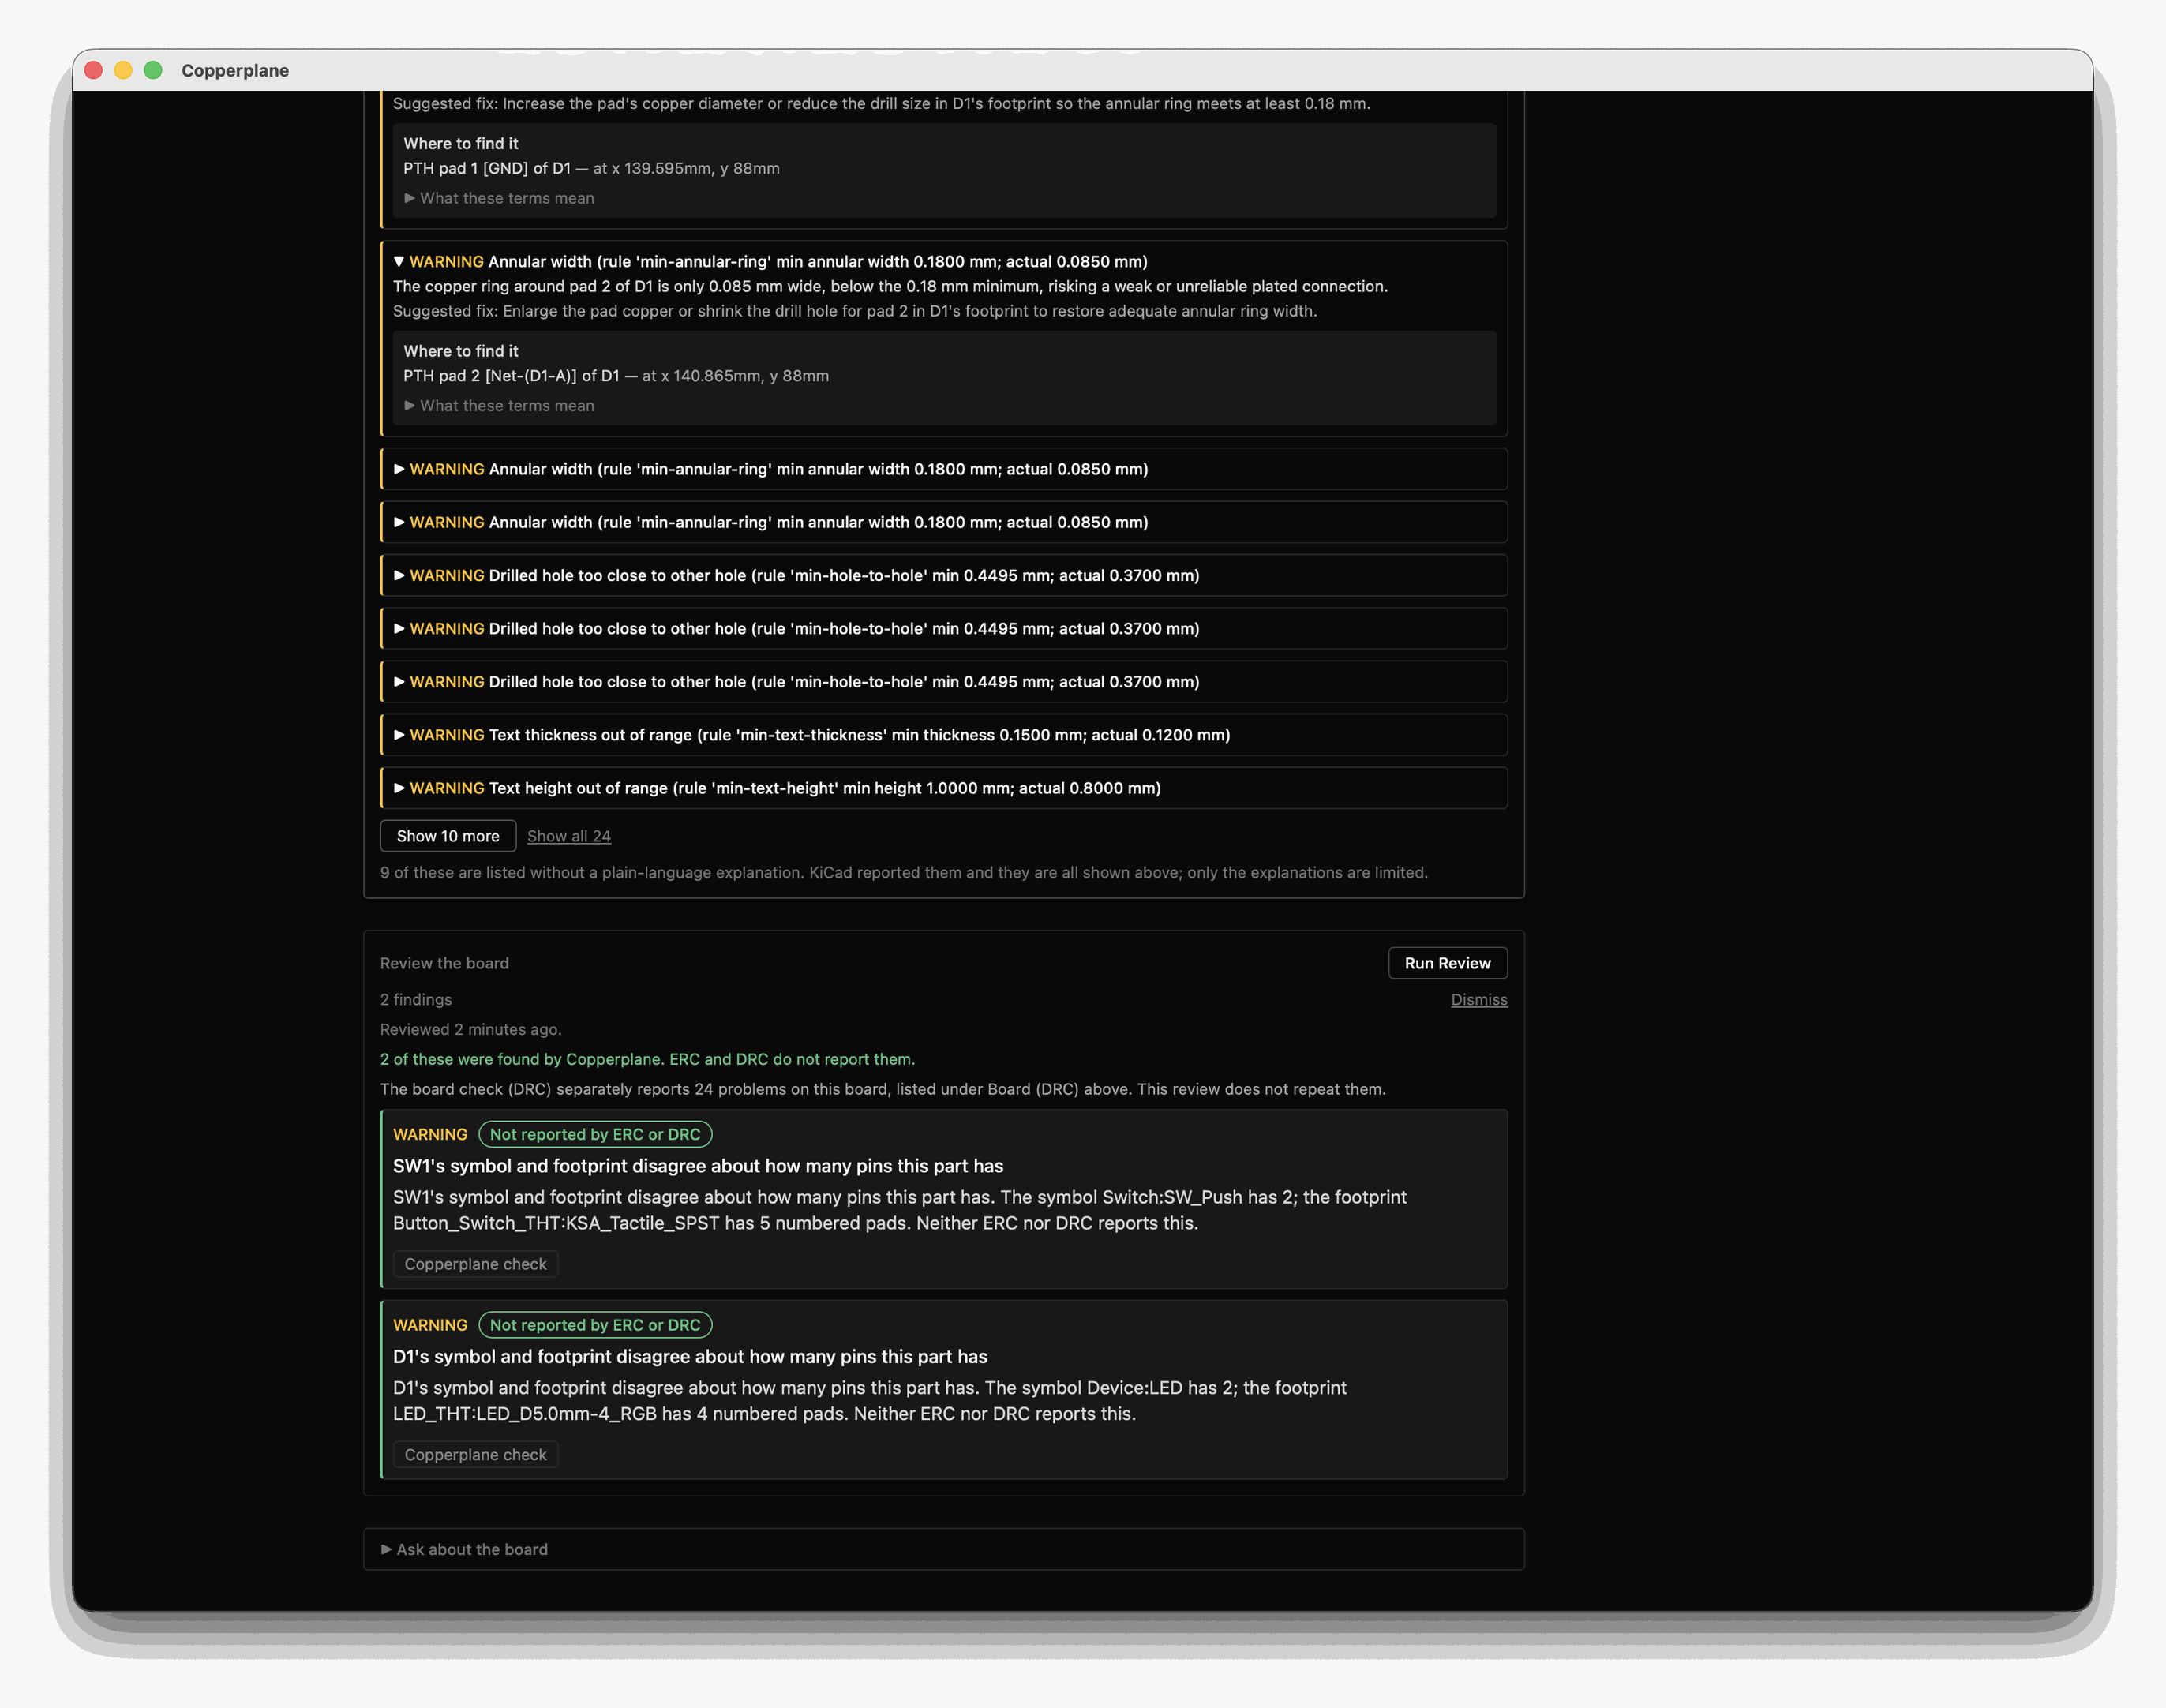Expand the drilled hole warning directly above Text thickness warning

944,682
